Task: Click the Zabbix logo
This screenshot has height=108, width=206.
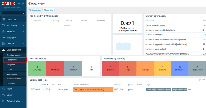Action: [x=8, y=3]
